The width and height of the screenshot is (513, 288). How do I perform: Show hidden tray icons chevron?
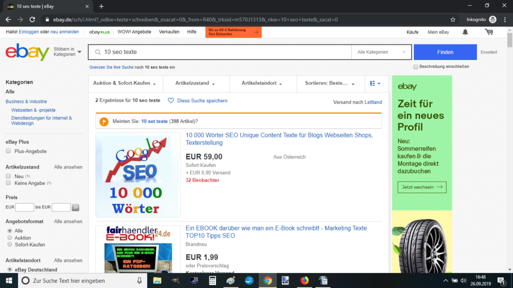point(445,280)
